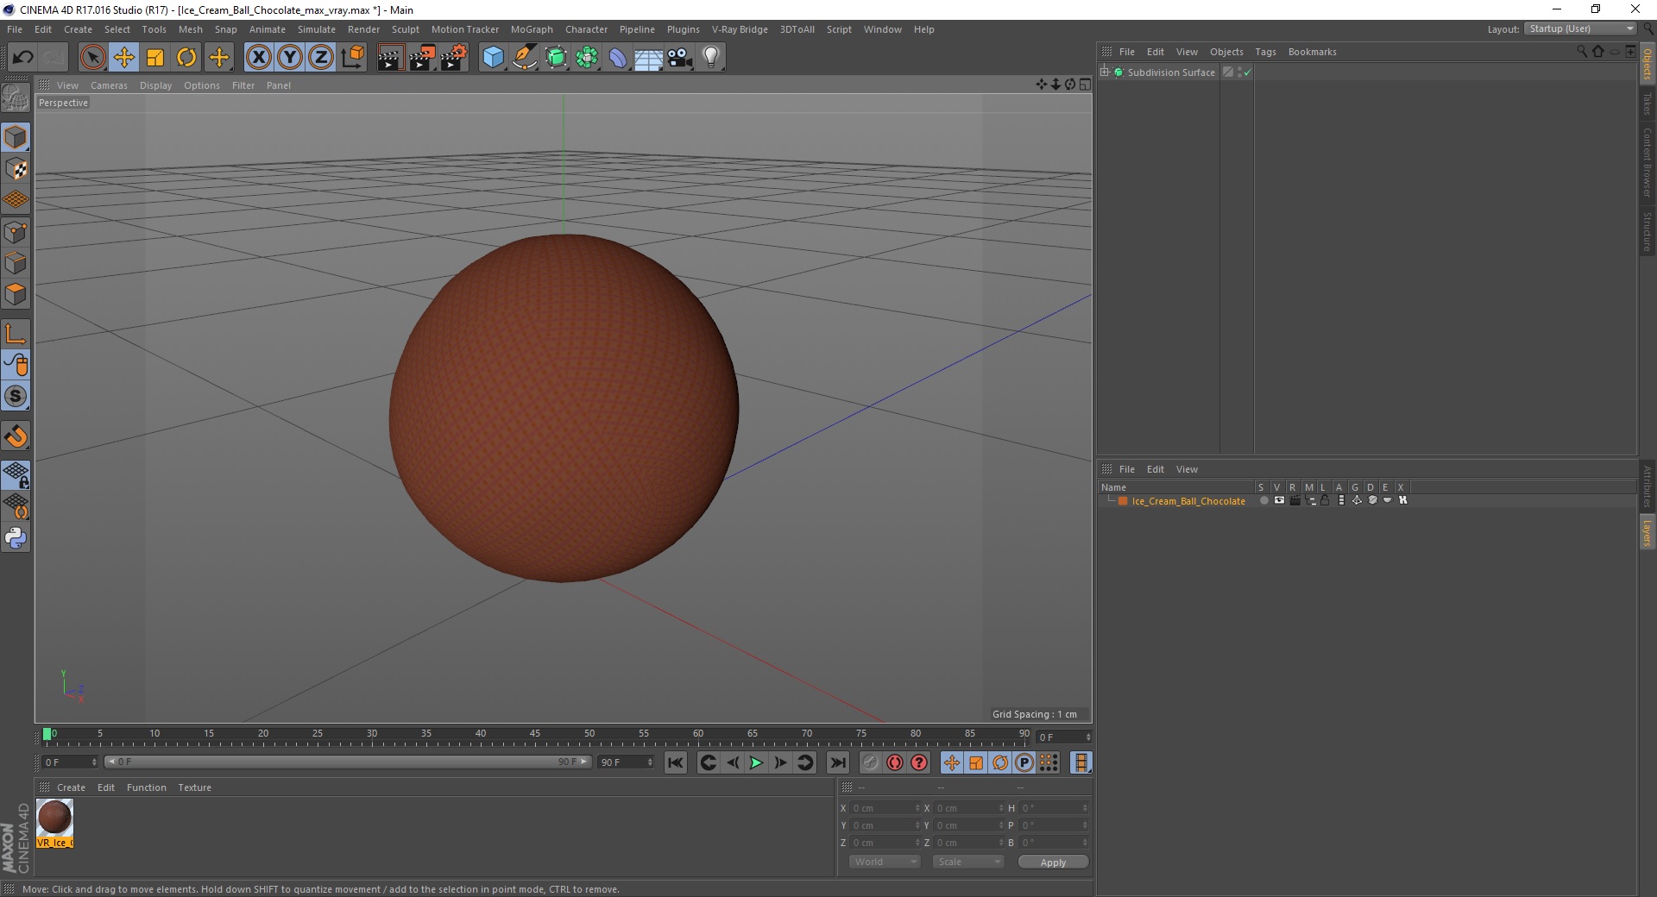
Task: Click the Ice_Cream_Ball_Chocolate layer color swatch
Action: [1123, 501]
